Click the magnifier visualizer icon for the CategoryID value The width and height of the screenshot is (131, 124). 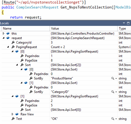[x=113, y=92]
